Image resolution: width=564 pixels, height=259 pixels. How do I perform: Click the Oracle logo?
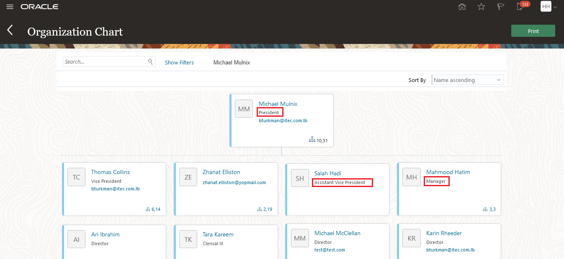(x=39, y=6)
